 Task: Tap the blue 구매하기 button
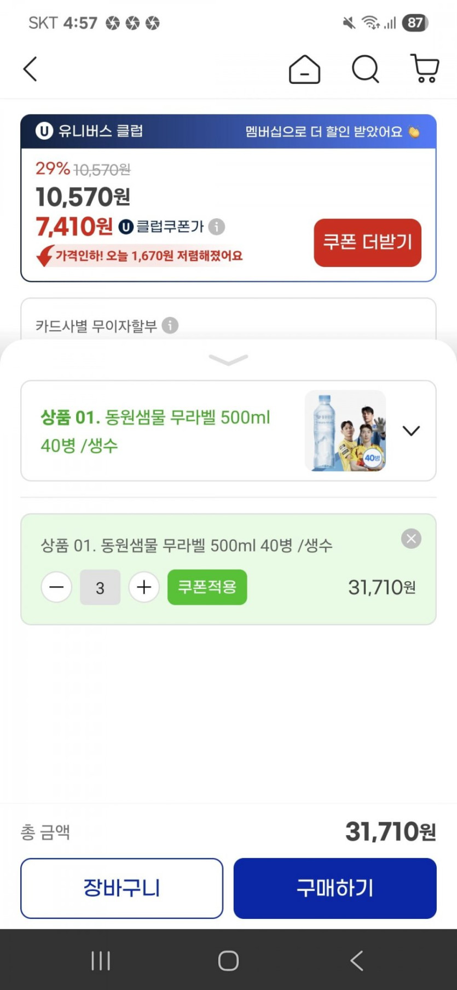[x=335, y=888]
